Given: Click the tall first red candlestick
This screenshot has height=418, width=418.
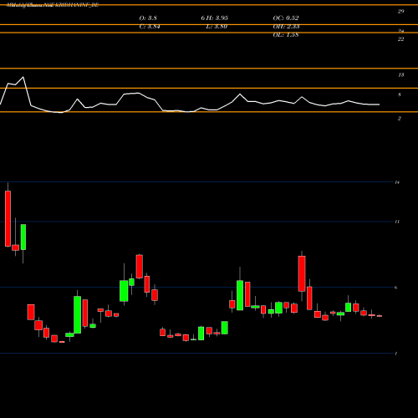Looking at the screenshot, I should (8, 218).
